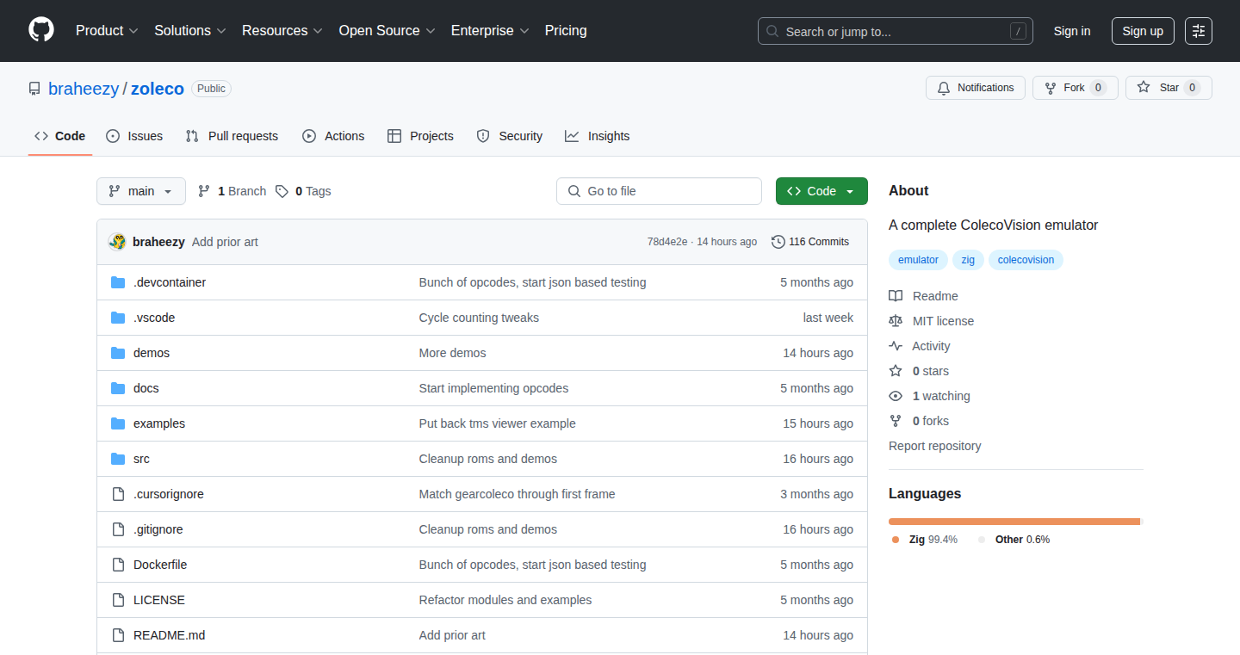Open the 'Put back tms viewer example' commit
Screen dimensions: 1240x655
coord(497,423)
